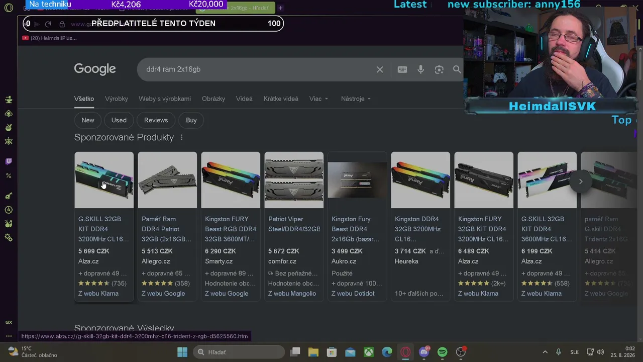Open G.SKILL Trident Z 5 699 CZK thumbnail
This screenshot has height=362, width=643.
pyautogui.click(x=104, y=180)
